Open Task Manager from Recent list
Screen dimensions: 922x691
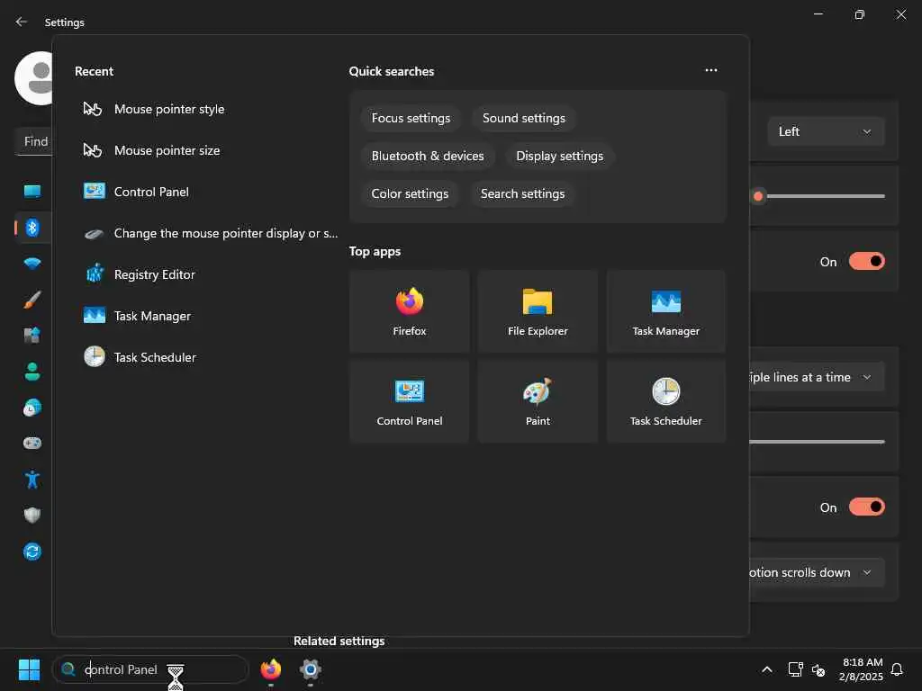point(206,316)
